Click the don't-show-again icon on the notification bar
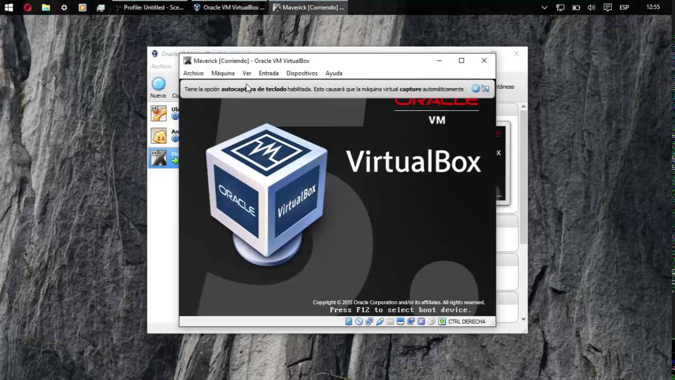This screenshot has width=675, height=380. pos(485,89)
